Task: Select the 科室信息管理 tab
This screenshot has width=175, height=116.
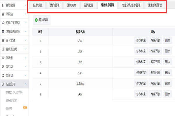Action: click(x=107, y=5)
